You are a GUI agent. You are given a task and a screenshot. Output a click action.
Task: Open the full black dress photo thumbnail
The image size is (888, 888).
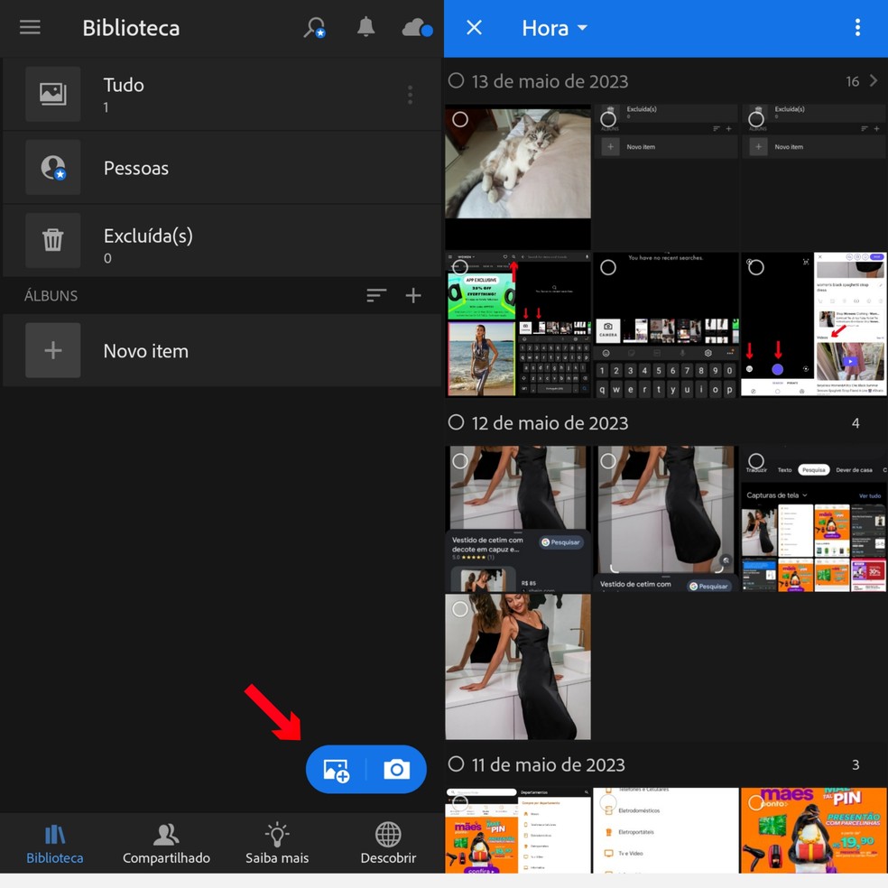(x=518, y=668)
